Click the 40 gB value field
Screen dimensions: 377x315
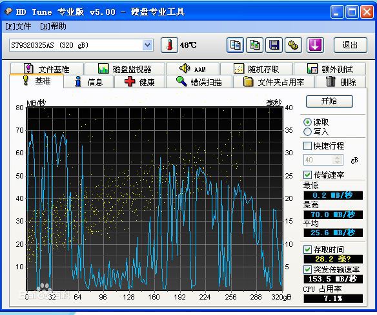pyautogui.click(x=318, y=160)
